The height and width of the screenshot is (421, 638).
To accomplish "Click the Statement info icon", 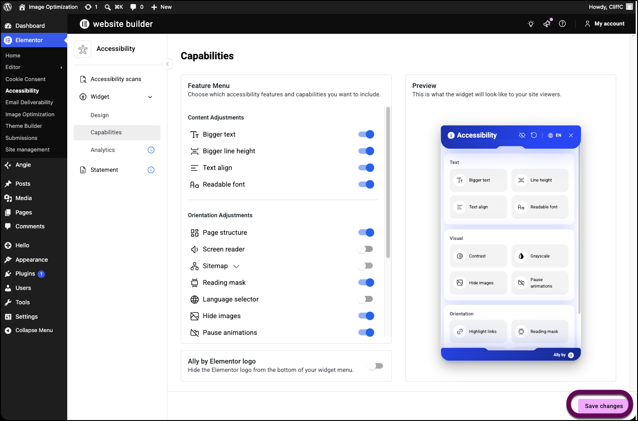I will tap(151, 170).
